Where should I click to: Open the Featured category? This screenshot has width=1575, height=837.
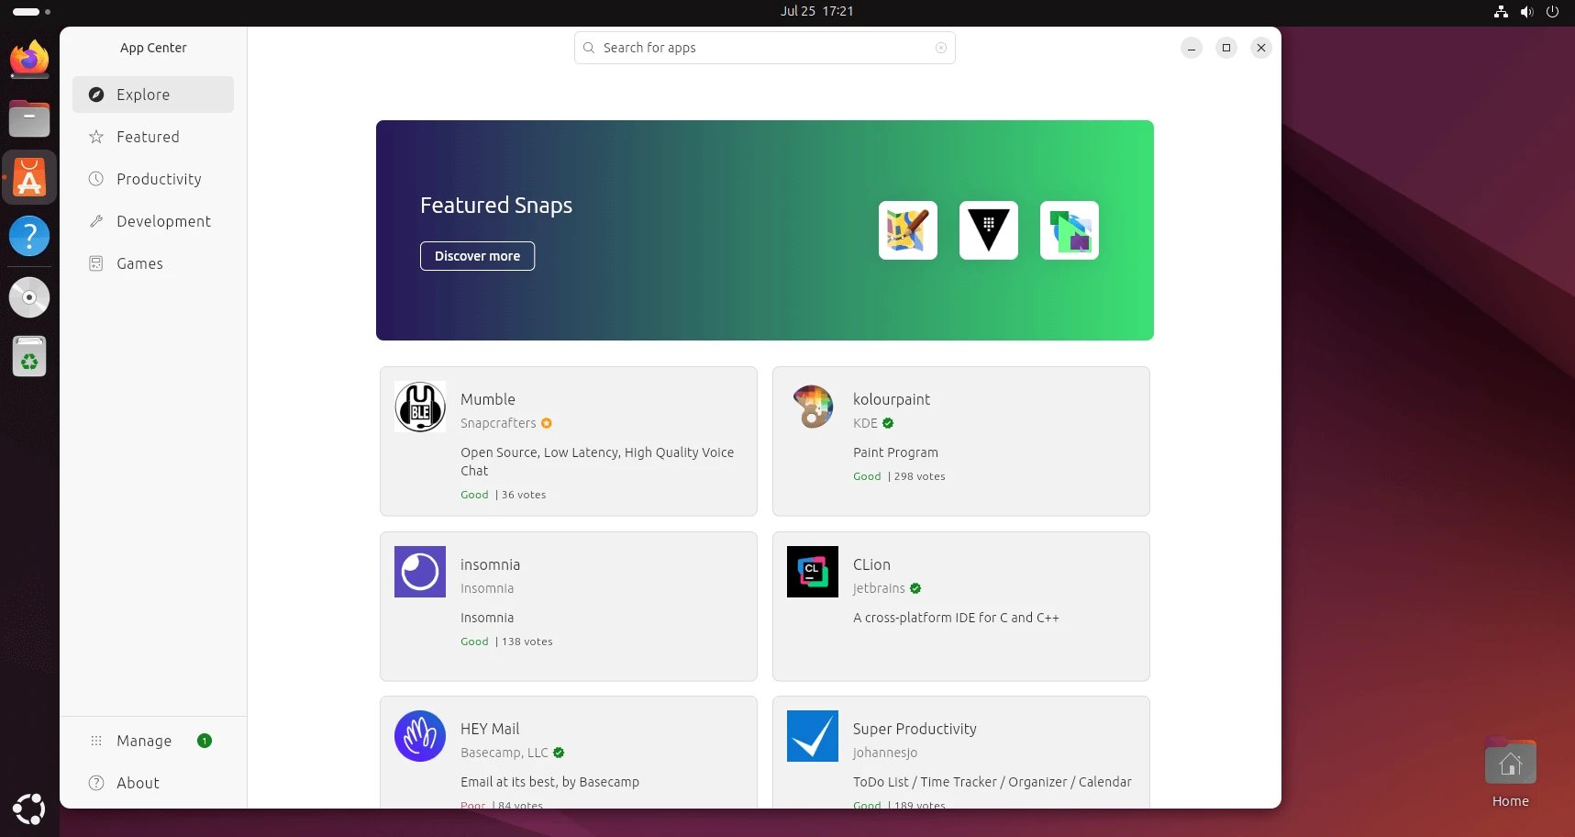[x=153, y=137]
